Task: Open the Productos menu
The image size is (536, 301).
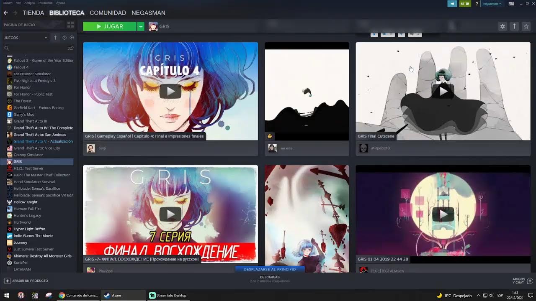Action: [45, 3]
